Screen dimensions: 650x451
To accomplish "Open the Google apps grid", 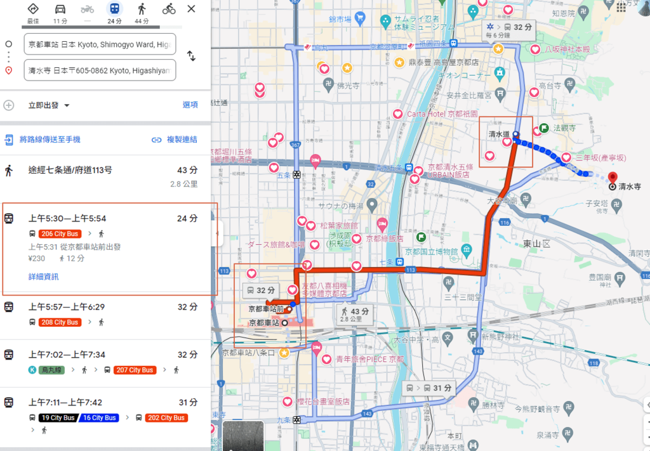I will [621, 6].
